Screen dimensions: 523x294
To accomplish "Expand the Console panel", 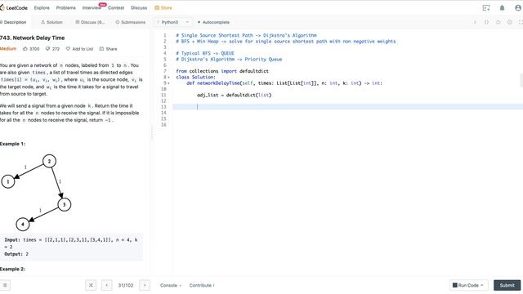I will tap(171, 285).
